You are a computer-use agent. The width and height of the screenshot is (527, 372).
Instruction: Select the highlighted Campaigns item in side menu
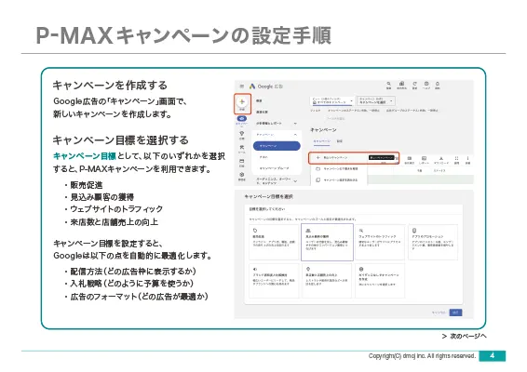277,146
